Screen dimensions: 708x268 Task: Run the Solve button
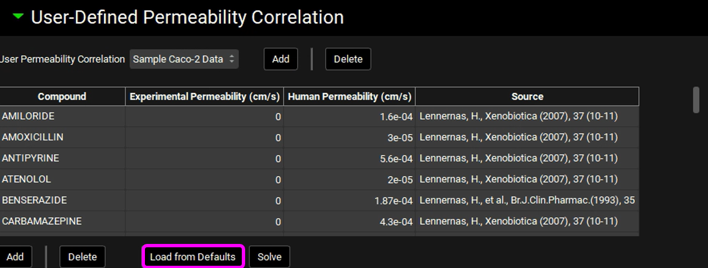[x=269, y=257]
